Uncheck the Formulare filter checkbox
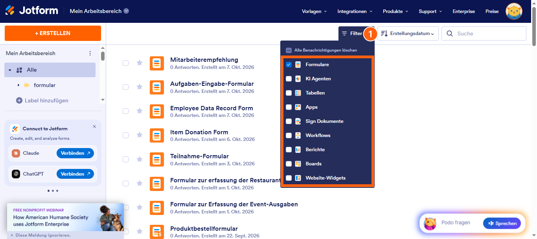Image resolution: width=537 pixels, height=239 pixels. 289,65
